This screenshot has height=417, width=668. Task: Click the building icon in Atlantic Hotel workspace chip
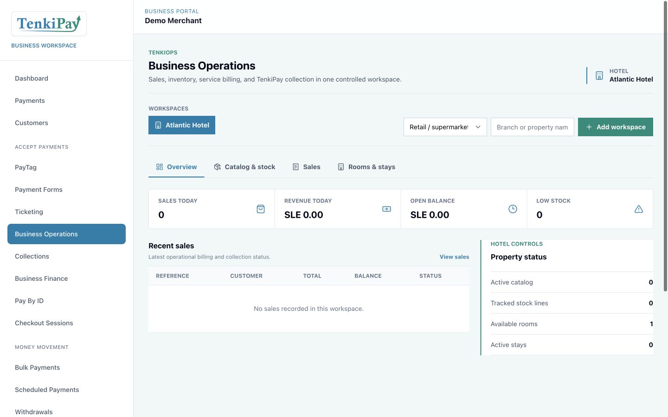[158, 125]
